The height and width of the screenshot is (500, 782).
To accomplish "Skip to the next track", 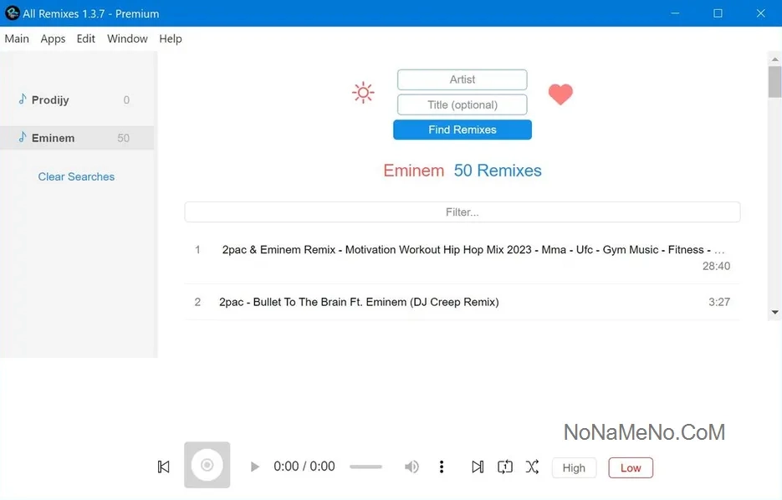I will 477,467.
